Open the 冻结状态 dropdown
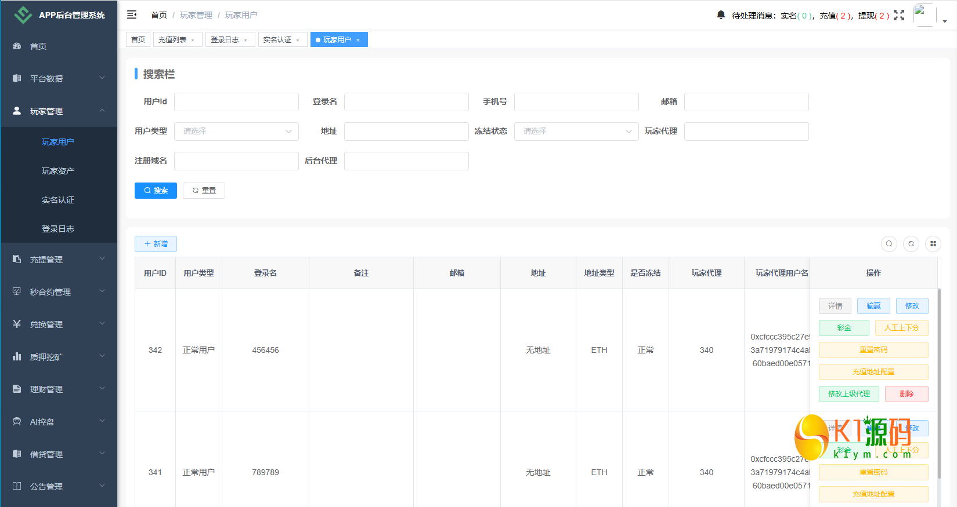 click(576, 132)
